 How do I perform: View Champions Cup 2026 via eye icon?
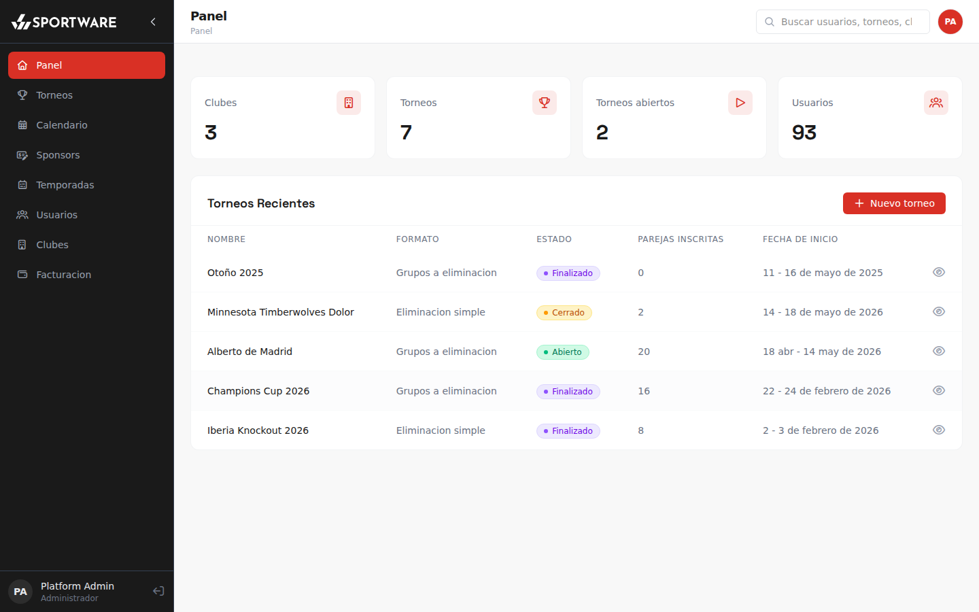939,390
